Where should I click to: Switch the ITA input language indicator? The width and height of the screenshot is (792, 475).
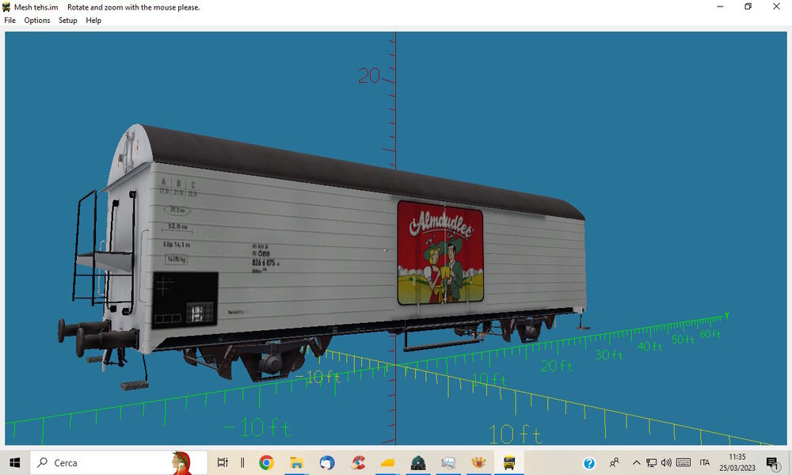(705, 462)
